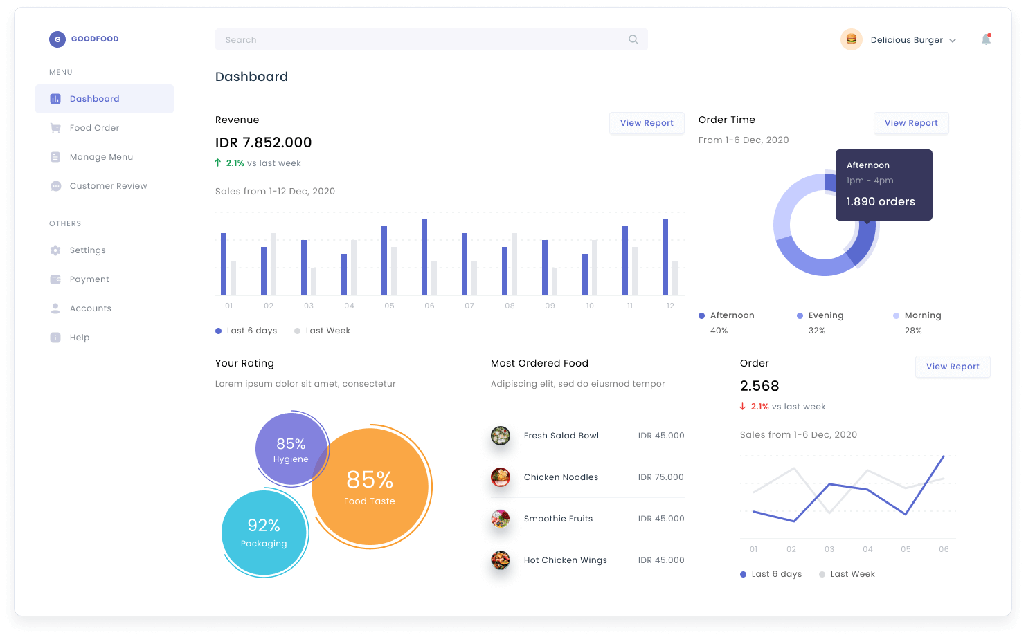Viewport: 1026px width, 637px height.
Task: Select Chicken Noodles in Most Ordered Food
Action: pyautogui.click(x=561, y=477)
